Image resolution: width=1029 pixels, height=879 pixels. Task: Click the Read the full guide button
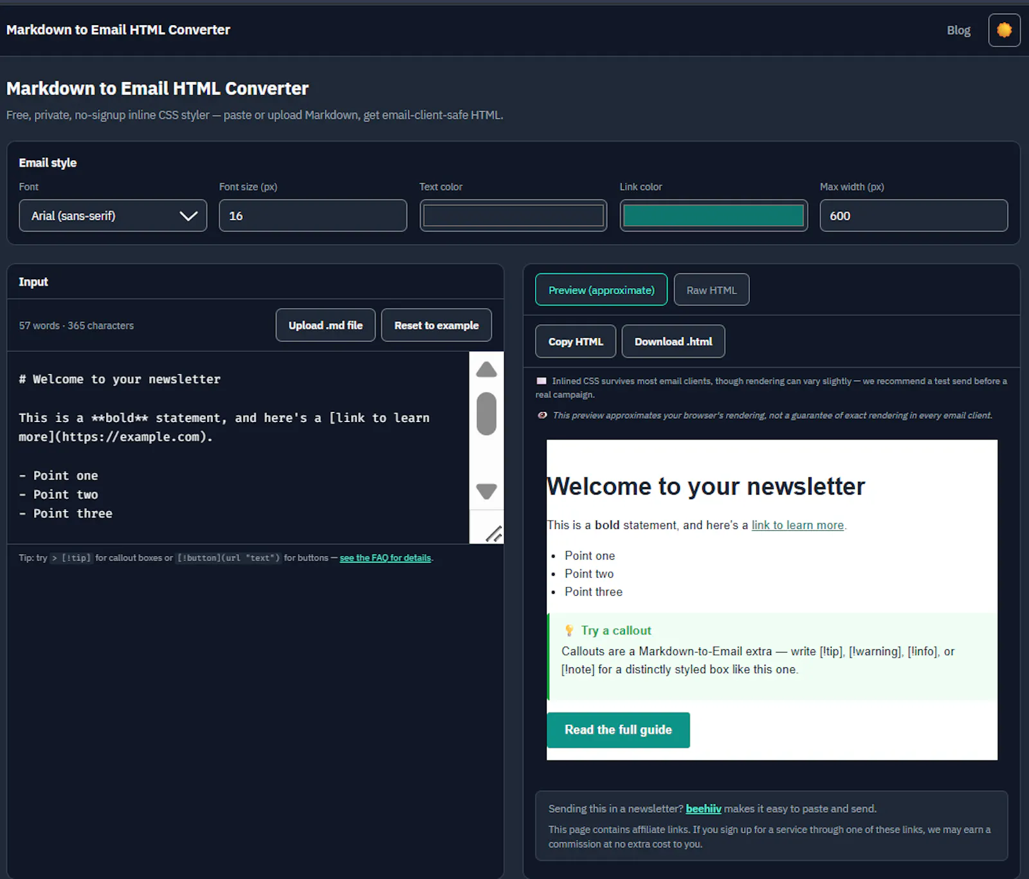tap(618, 730)
